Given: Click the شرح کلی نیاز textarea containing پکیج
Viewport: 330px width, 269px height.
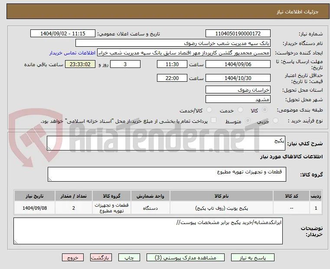Looking at the screenshot, I should pos(166,143).
